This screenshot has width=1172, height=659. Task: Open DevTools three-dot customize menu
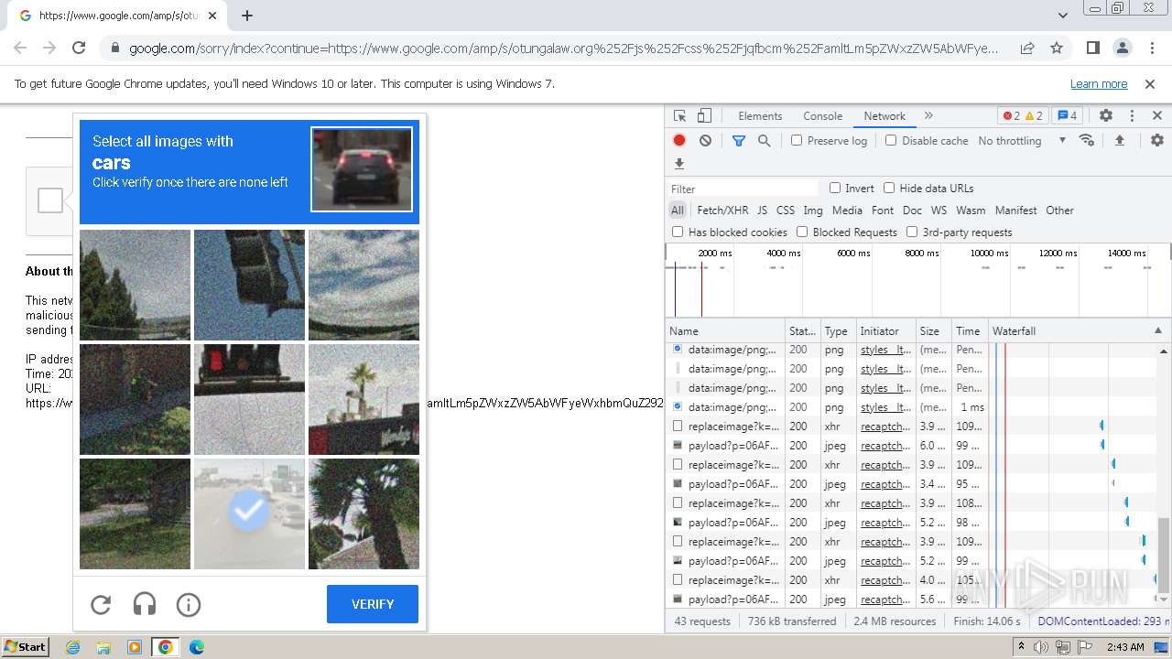[1132, 116]
